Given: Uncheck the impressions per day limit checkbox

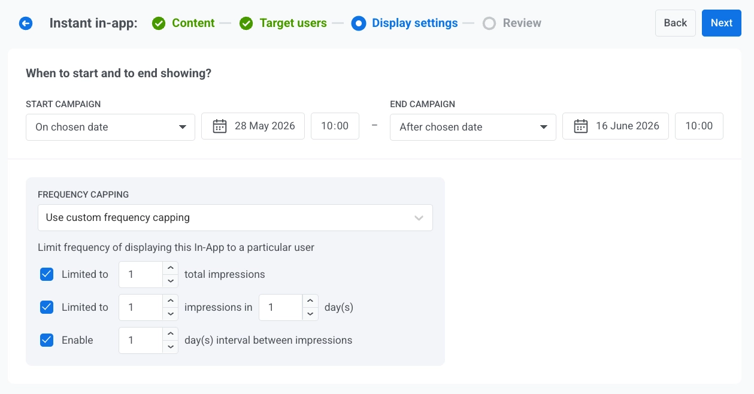Looking at the screenshot, I should [x=47, y=307].
